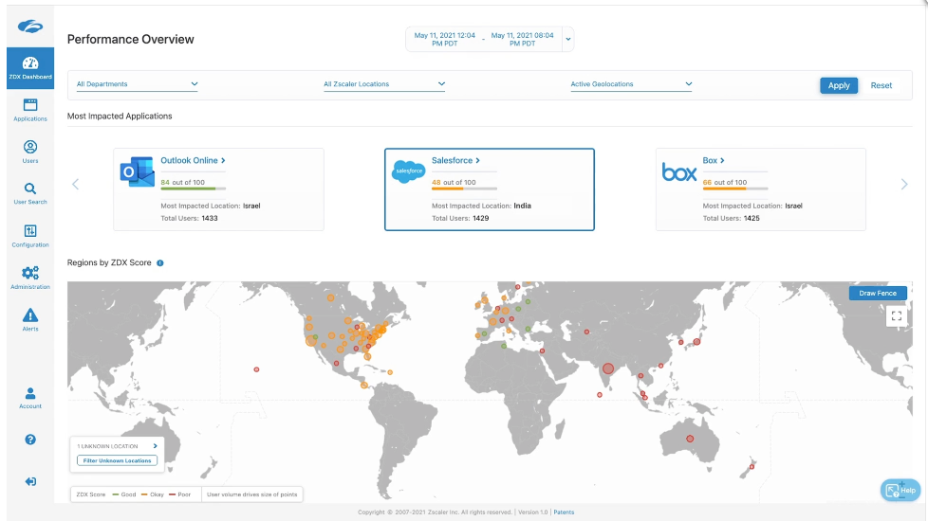Expand the 1 Unknown Location chevron
Image resolution: width=928 pixels, height=521 pixels.
point(155,446)
